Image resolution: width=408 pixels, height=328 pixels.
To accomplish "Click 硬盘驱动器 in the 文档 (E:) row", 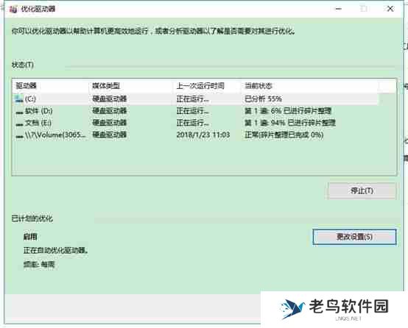I will 109,123.
